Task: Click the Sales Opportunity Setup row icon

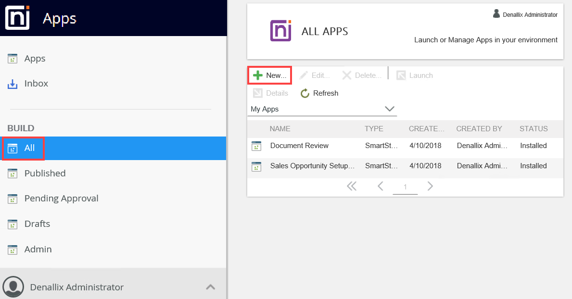Action: pos(256,166)
